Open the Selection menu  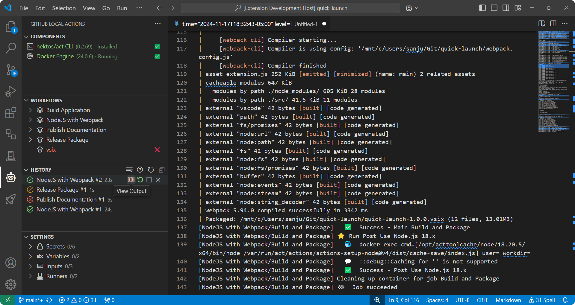pyautogui.click(x=64, y=8)
